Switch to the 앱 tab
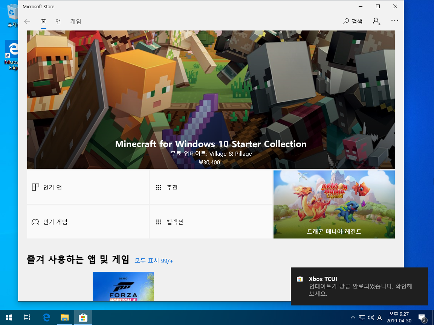Image resolution: width=434 pixels, height=325 pixels. (58, 21)
